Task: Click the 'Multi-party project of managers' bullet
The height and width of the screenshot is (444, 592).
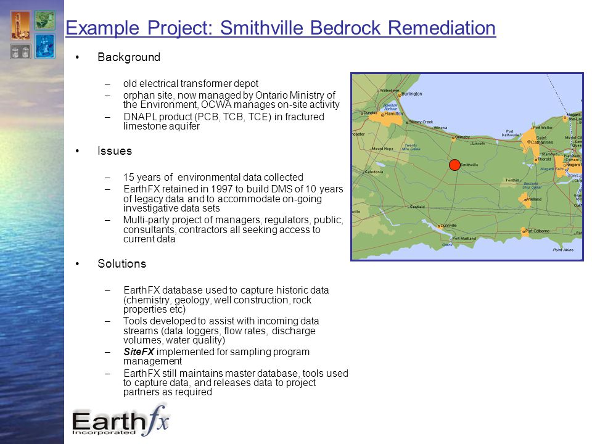Action: point(233,229)
